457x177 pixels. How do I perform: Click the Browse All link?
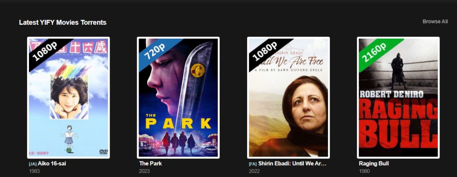coord(435,22)
